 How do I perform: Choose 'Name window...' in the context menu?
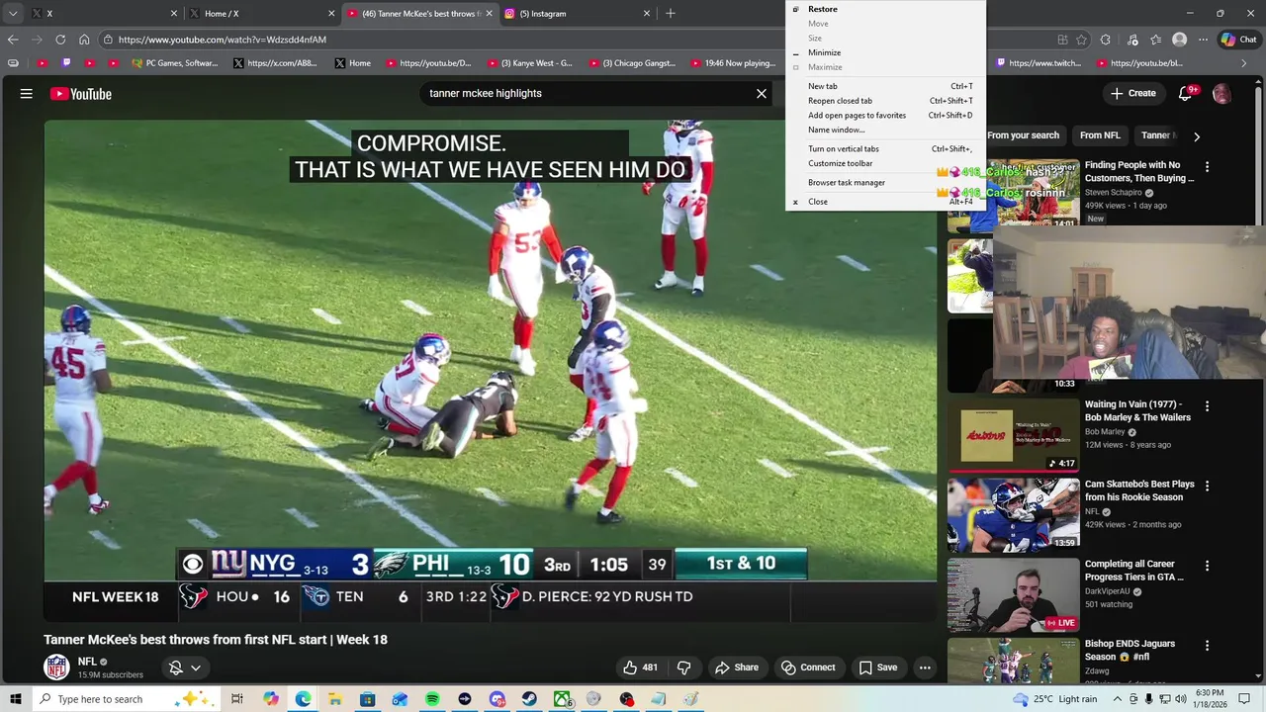click(885, 130)
